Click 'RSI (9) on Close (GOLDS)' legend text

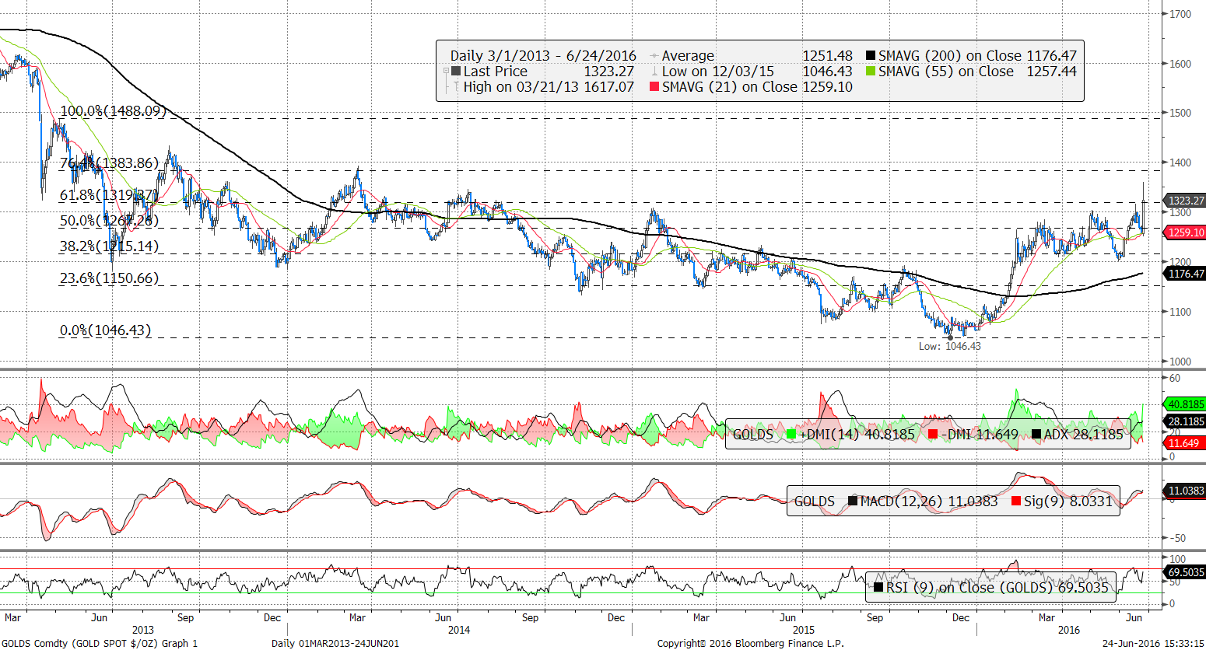[x=970, y=588]
